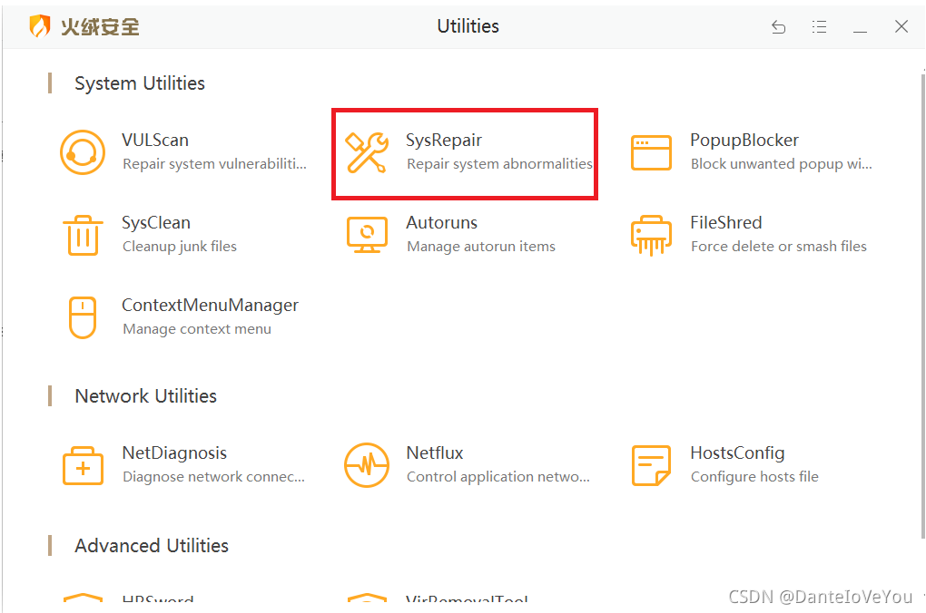Select the HostsConfig title text

click(737, 453)
